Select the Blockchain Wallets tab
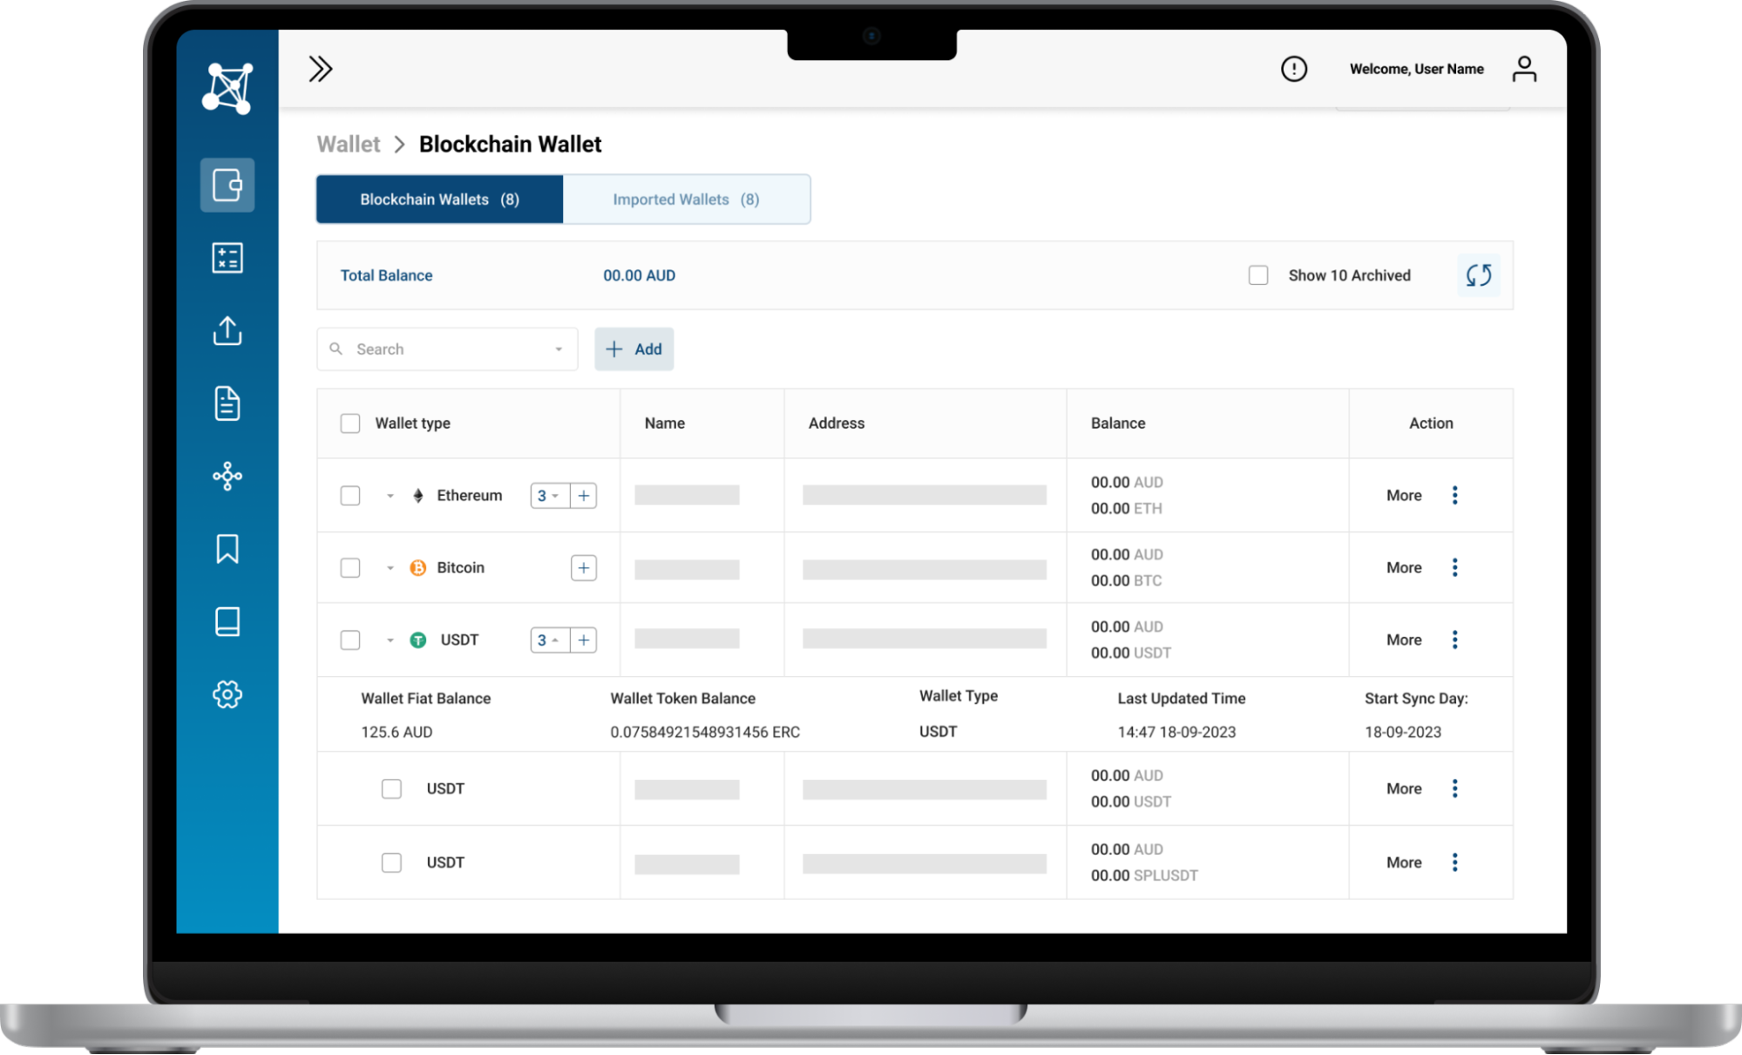 [438, 199]
